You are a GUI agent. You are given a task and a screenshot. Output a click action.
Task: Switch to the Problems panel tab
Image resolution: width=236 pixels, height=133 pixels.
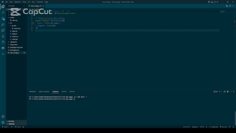tap(32, 92)
